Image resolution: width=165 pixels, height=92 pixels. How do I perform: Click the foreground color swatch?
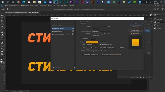pos(1,62)
